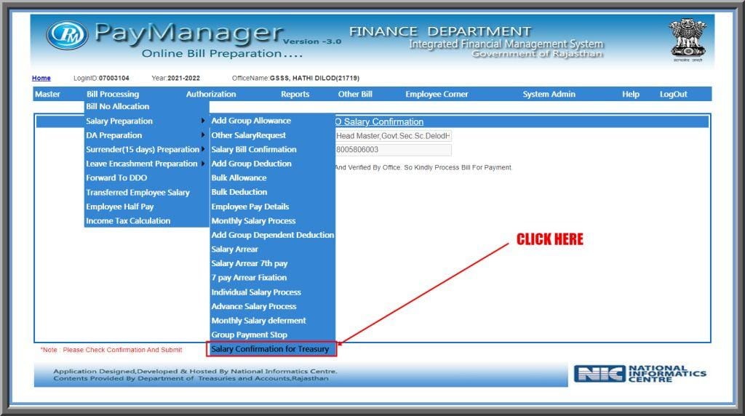
Task: Click OfficeName GSSS, HATHI DILOD(21719) text
Action: point(295,78)
